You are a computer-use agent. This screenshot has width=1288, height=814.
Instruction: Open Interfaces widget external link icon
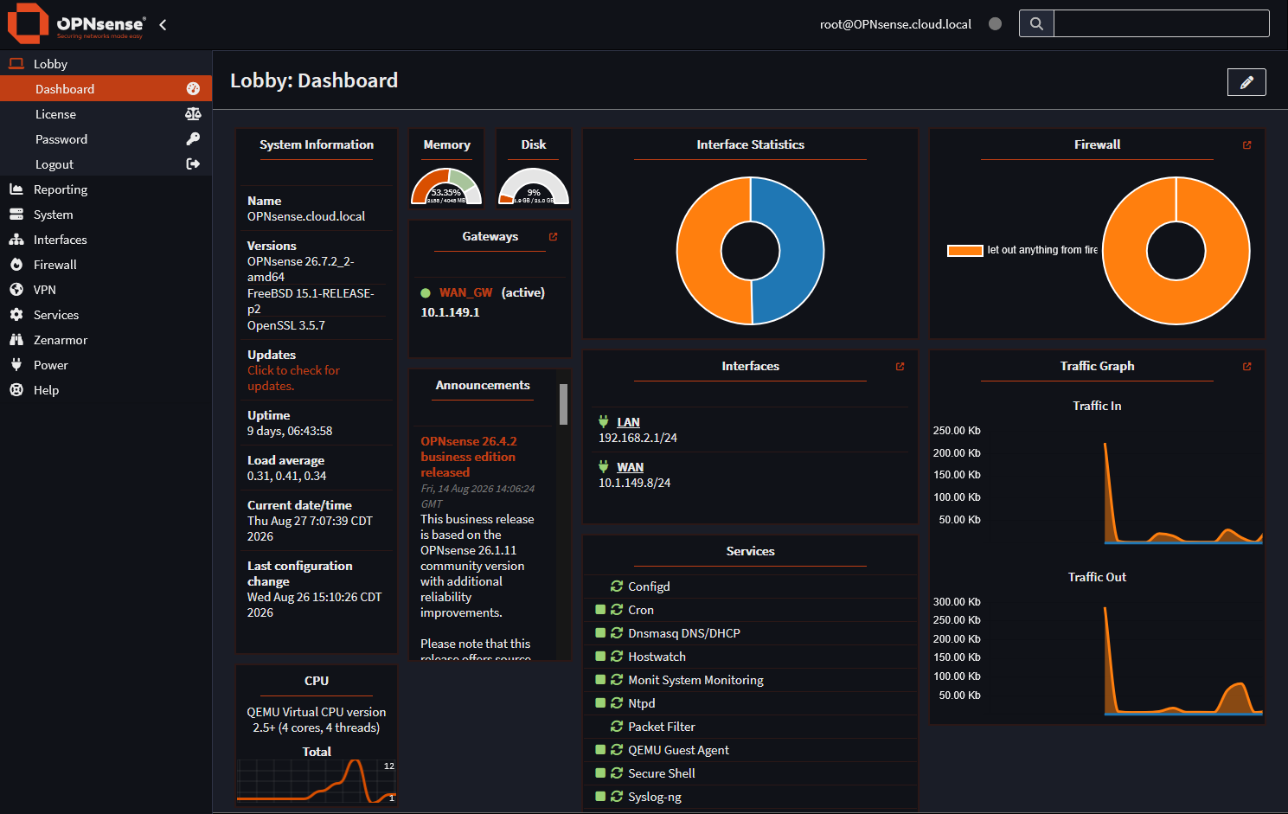tap(900, 367)
